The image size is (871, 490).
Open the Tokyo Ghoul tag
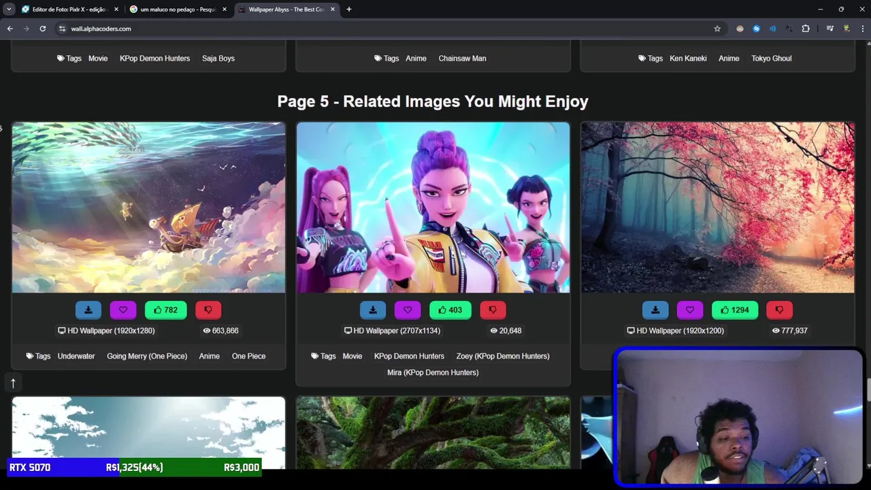tap(771, 59)
